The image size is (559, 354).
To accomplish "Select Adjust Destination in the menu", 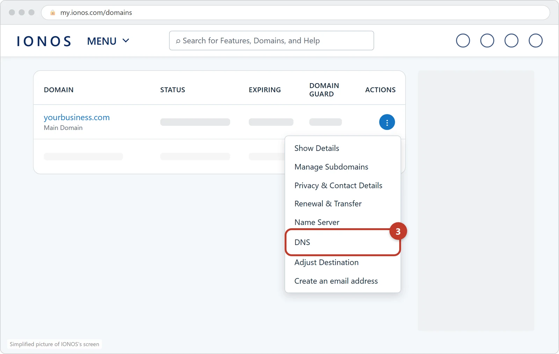I will (326, 262).
